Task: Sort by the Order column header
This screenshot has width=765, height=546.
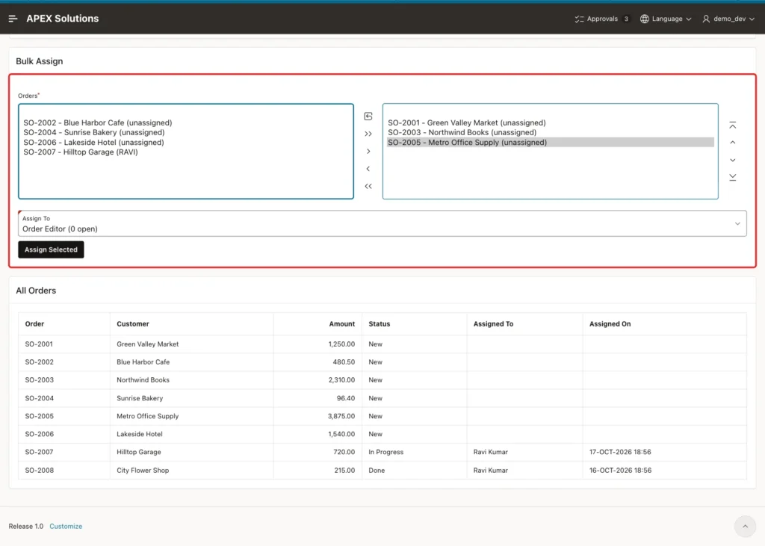Action: pyautogui.click(x=34, y=324)
